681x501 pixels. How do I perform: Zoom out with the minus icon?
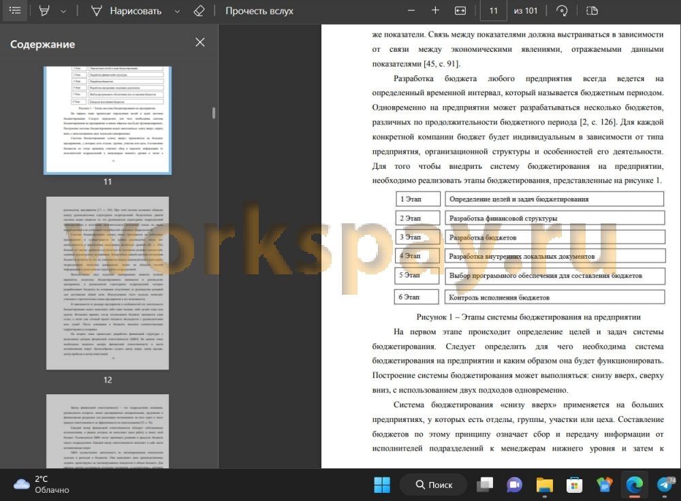(411, 10)
